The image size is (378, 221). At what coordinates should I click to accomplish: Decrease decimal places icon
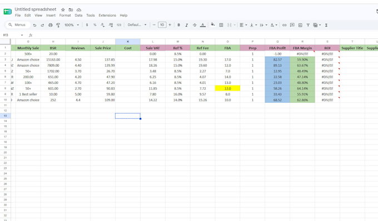(x=103, y=25)
